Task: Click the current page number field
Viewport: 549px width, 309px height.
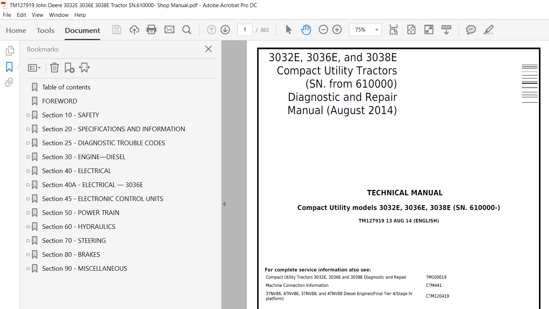Action: pyautogui.click(x=245, y=30)
